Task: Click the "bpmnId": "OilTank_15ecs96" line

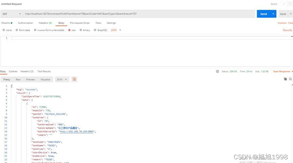Action: [50, 114]
